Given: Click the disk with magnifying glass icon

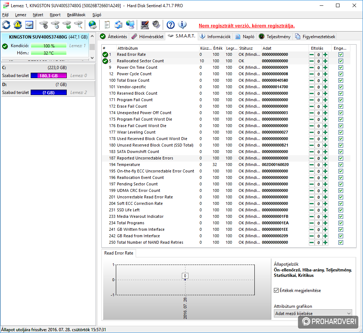Looking at the screenshot, I should (x=78, y=25).
